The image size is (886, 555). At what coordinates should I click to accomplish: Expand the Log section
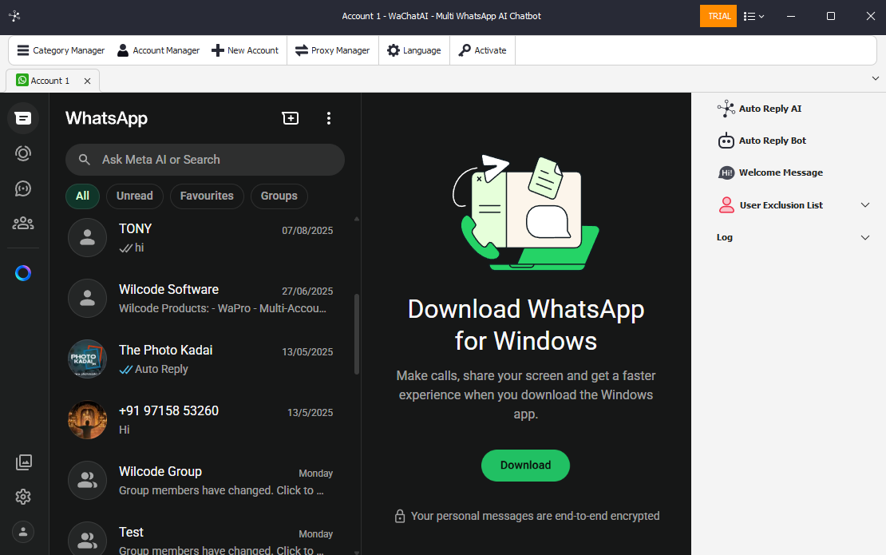tap(865, 237)
